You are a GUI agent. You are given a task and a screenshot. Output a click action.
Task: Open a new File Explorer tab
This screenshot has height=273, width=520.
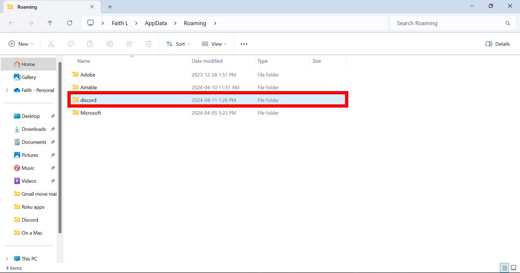[x=110, y=7]
